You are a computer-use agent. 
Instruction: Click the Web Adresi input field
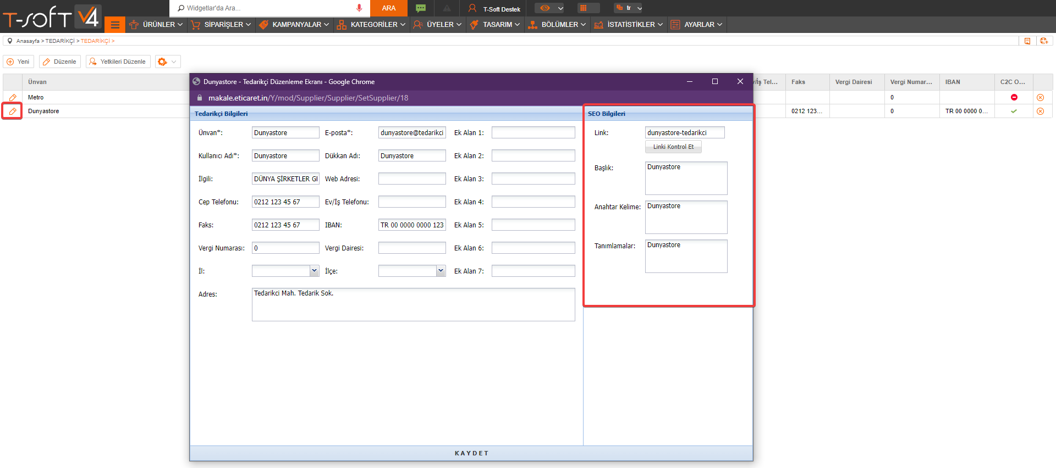click(x=412, y=179)
